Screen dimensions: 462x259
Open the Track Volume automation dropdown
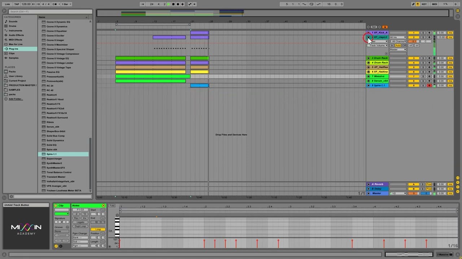click(x=378, y=45)
